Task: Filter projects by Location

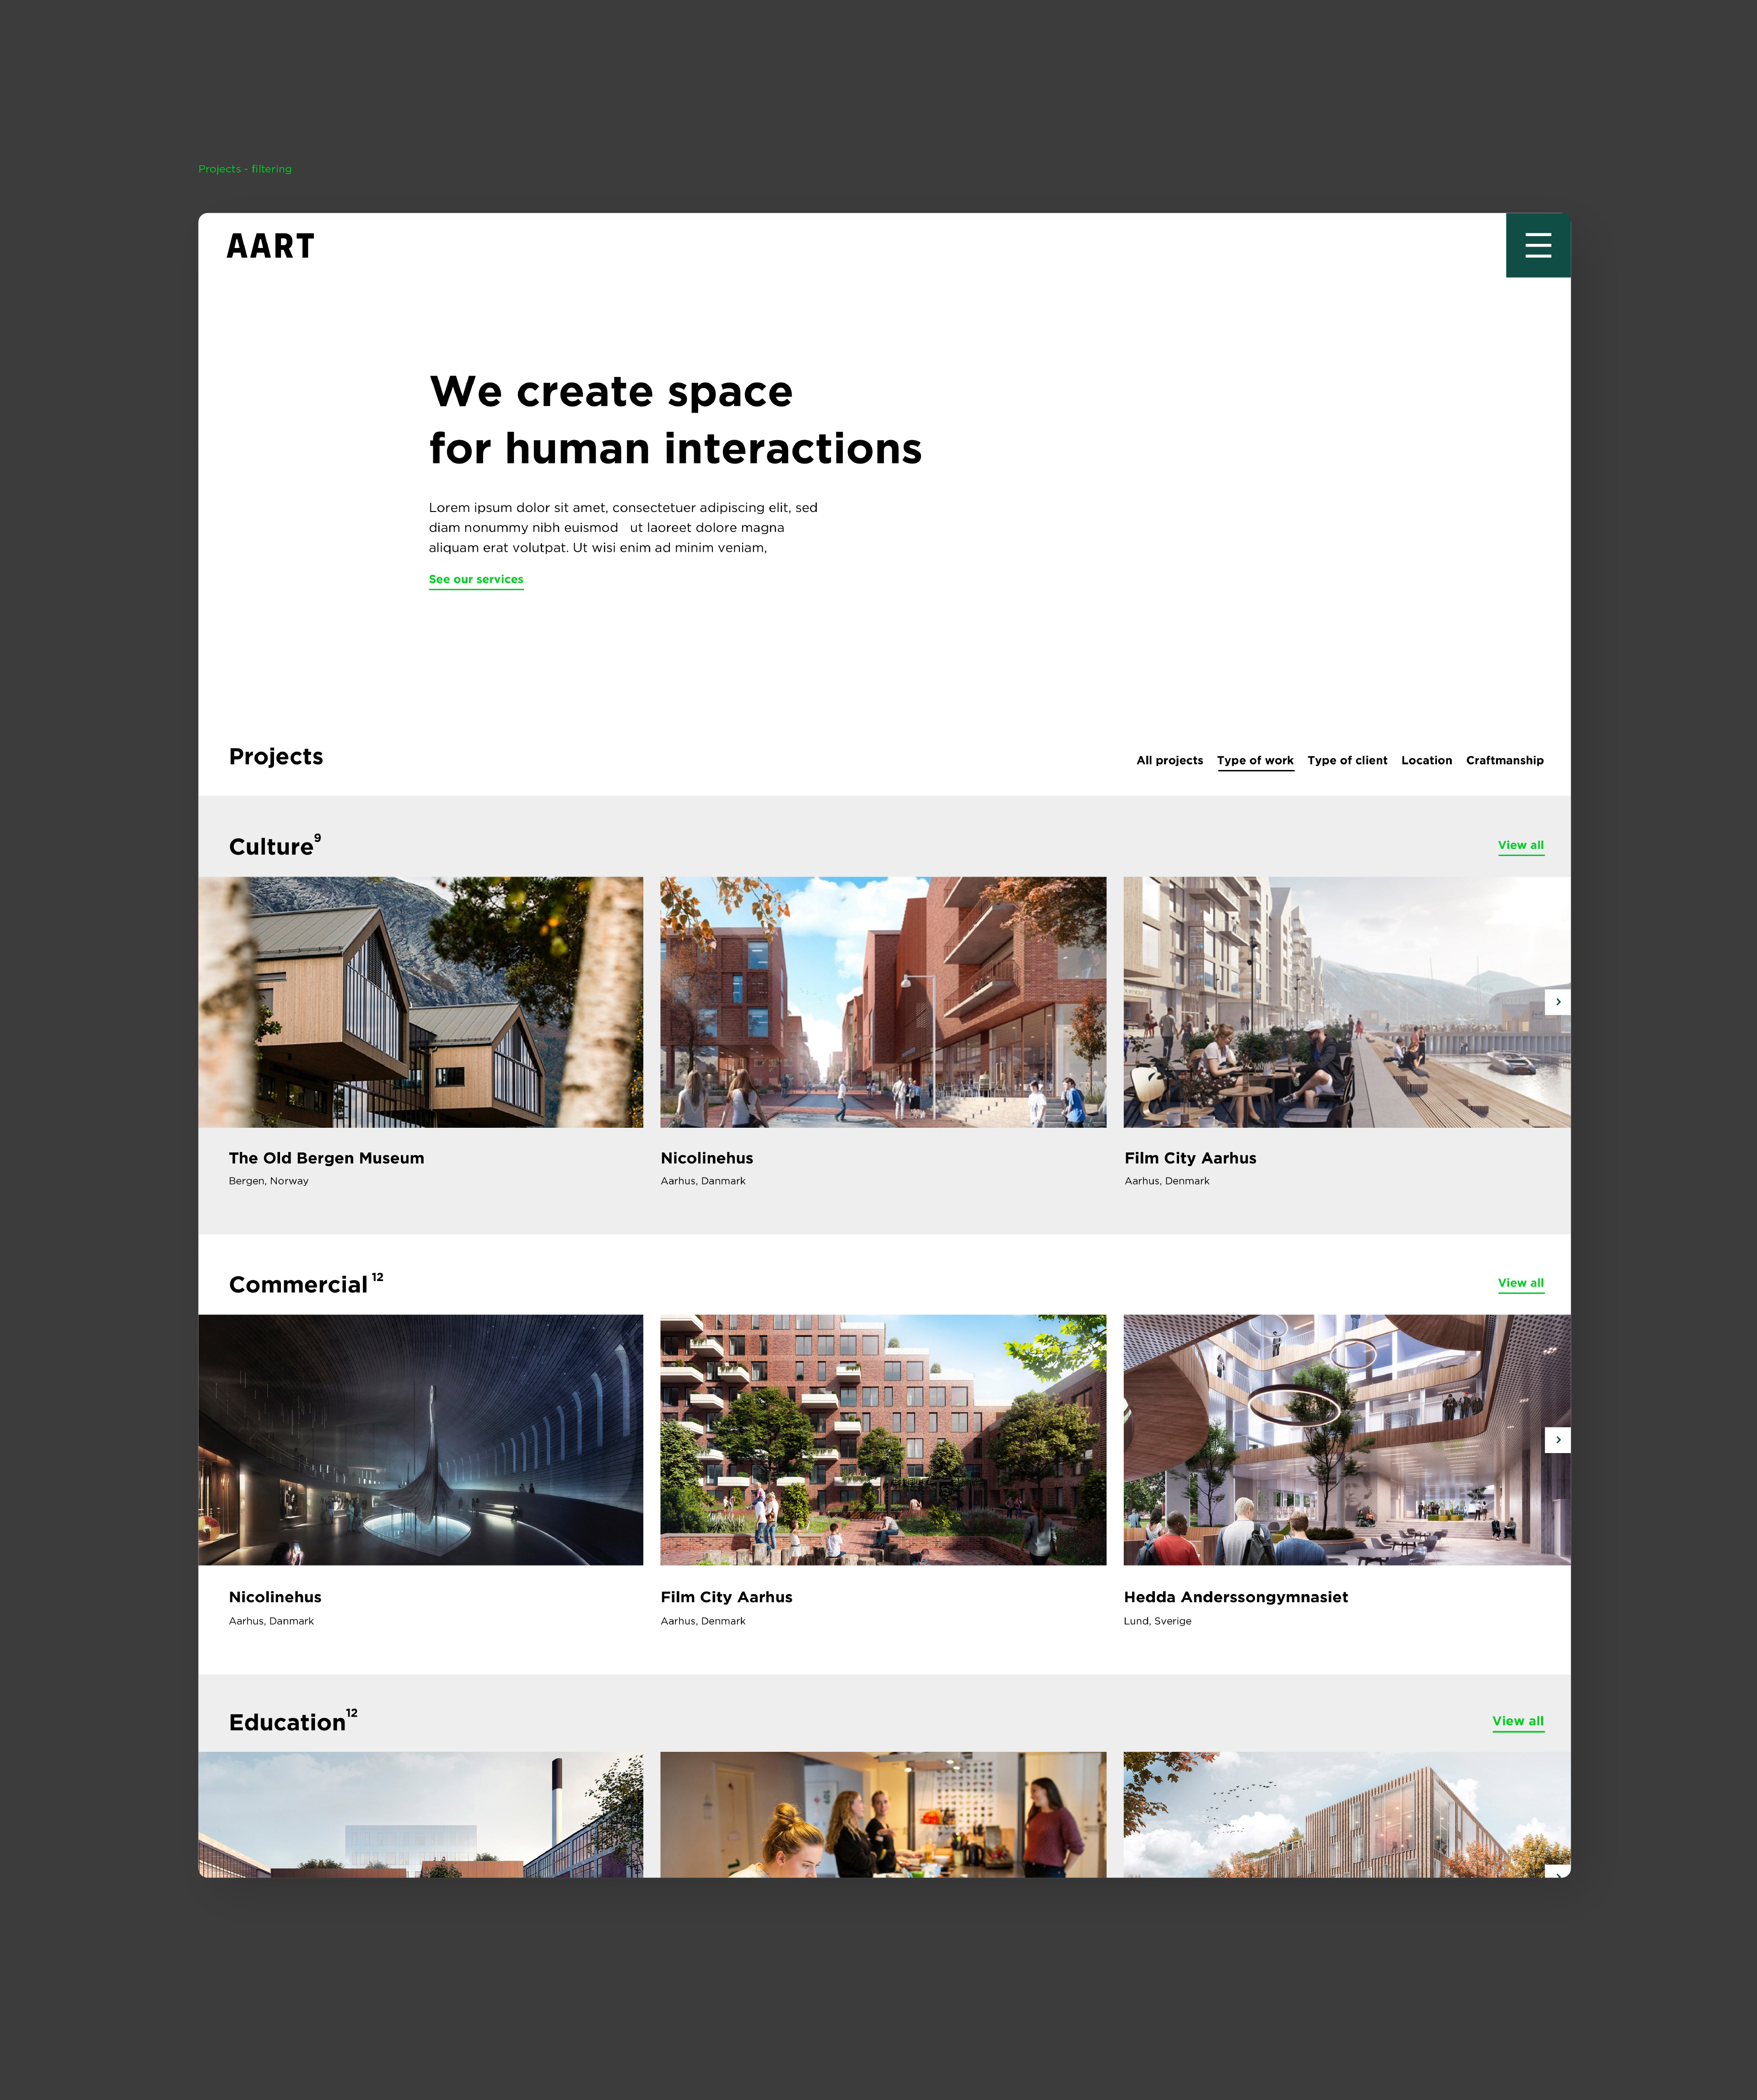Action: click(1426, 760)
